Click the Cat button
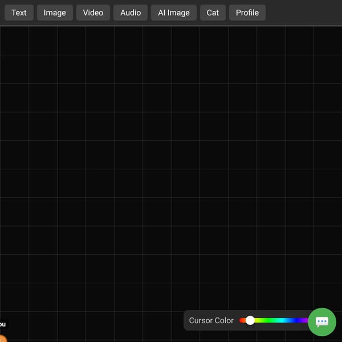Viewport: 342px width, 342px height. coord(213,13)
